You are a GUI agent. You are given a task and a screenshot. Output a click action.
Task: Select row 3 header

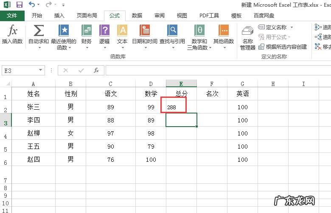[6, 120]
